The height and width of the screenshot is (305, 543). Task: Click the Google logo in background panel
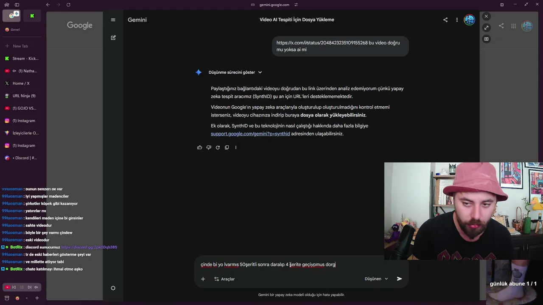[x=80, y=25]
